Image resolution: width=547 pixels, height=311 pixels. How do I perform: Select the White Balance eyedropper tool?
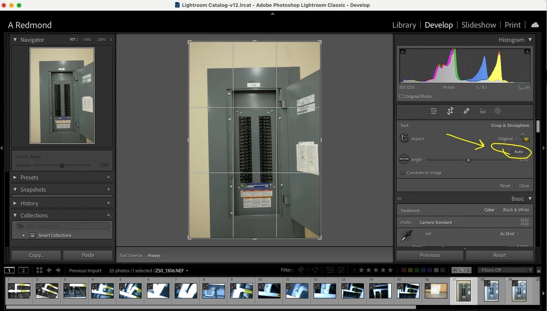point(406,236)
